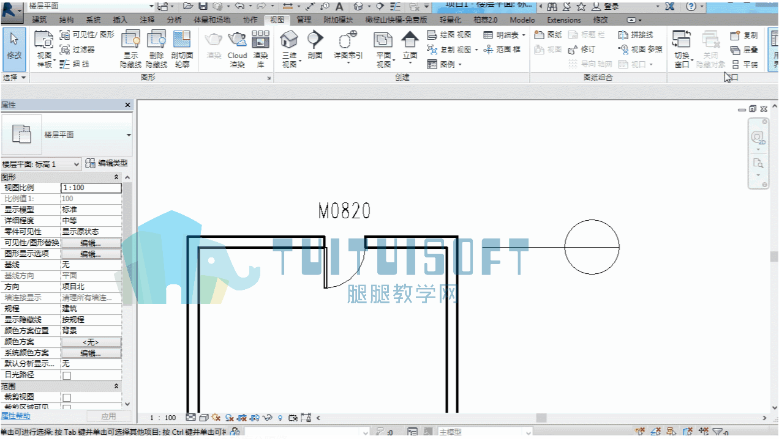Click the 视图 参照 view reference tool
Image resolution: width=779 pixels, height=439 pixels.
coord(641,50)
